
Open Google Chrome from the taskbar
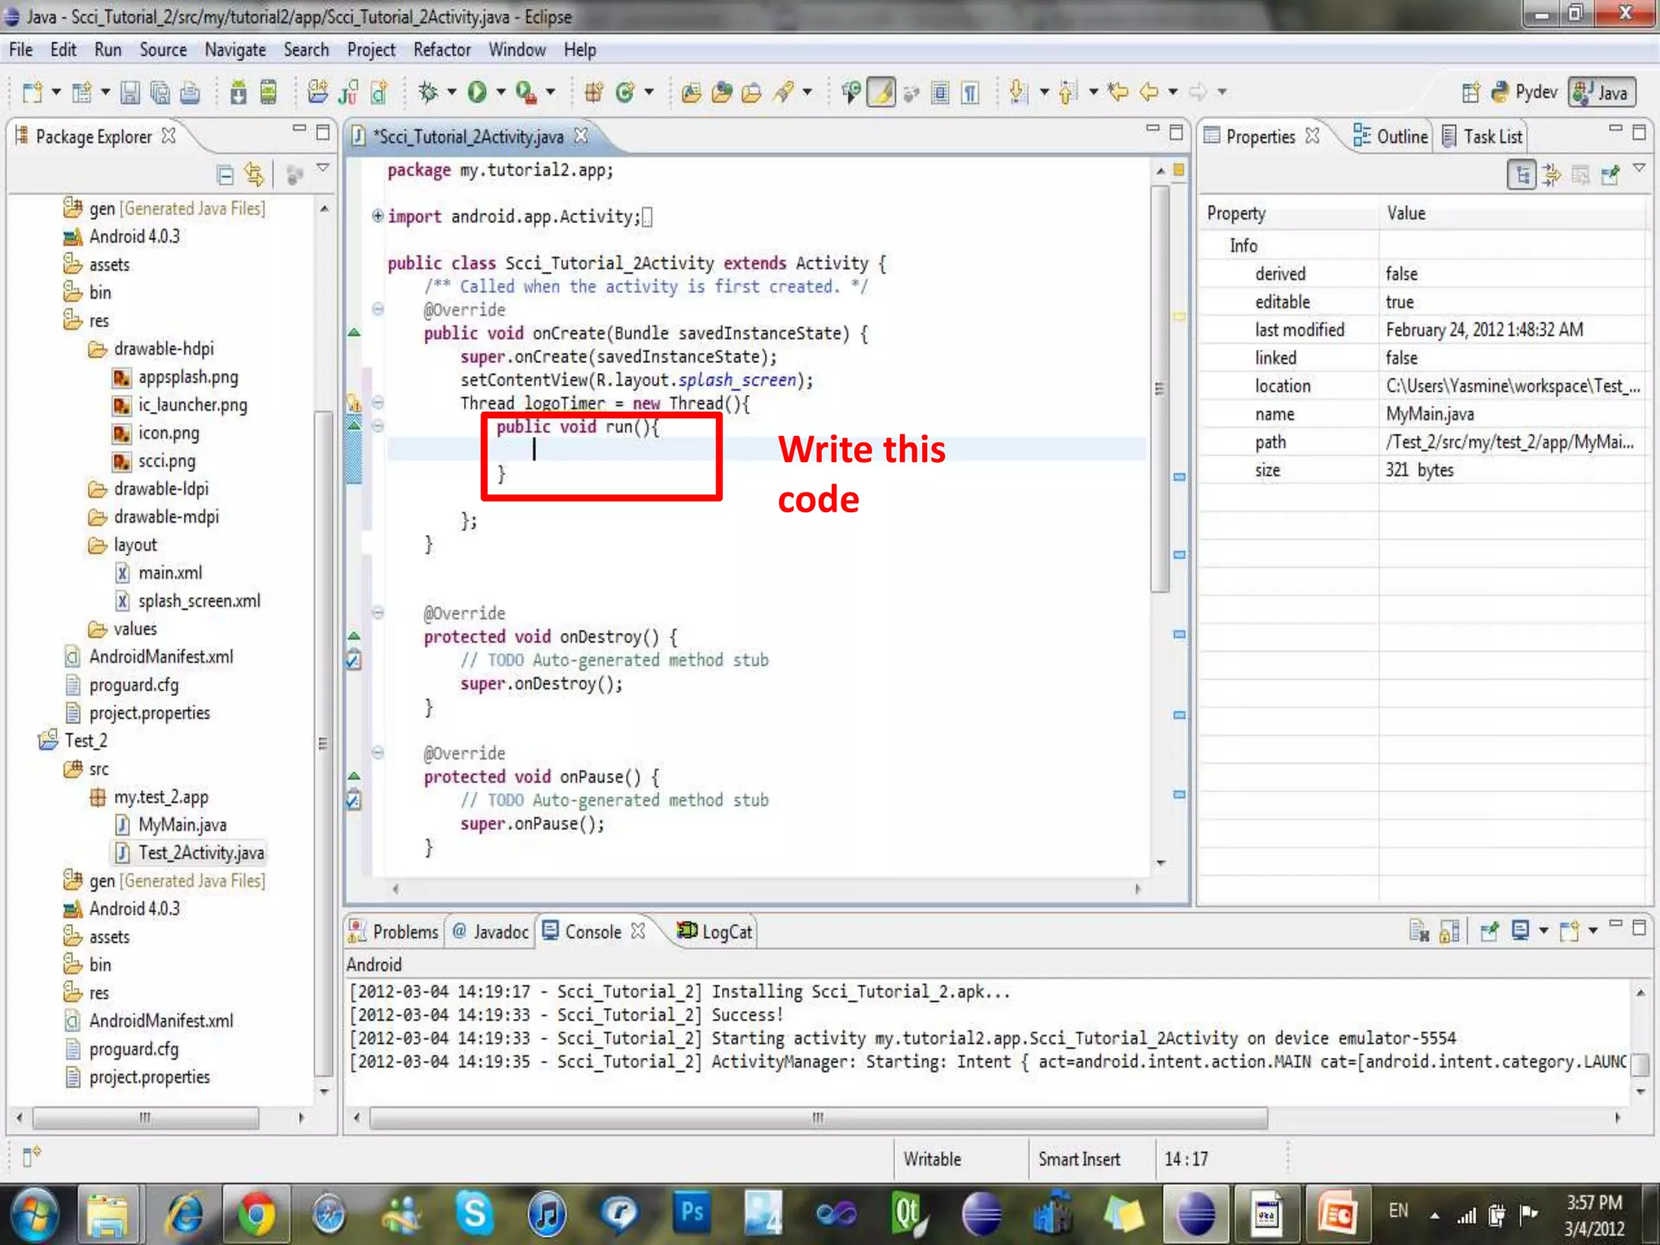pyautogui.click(x=256, y=1213)
